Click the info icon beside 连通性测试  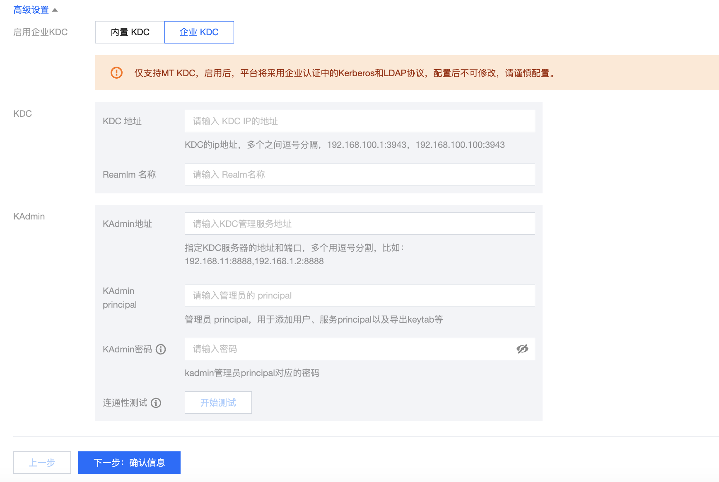pyautogui.click(x=156, y=403)
